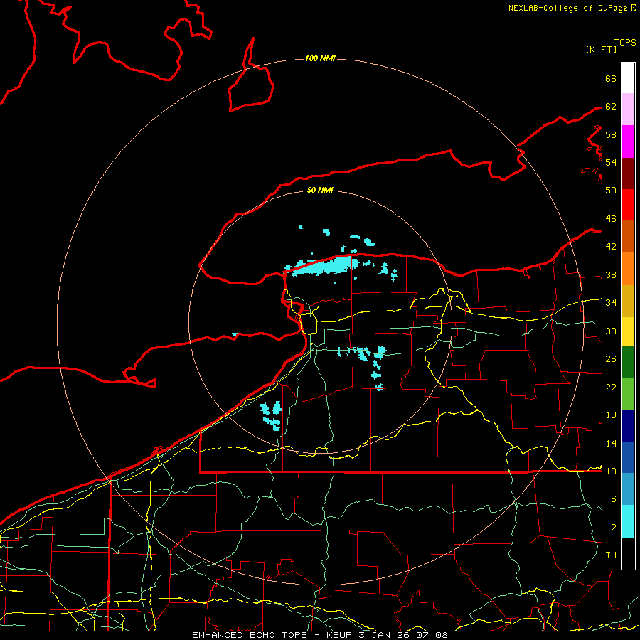The image size is (640, 640).
Task: Click the legend value 6
Action: point(614,499)
